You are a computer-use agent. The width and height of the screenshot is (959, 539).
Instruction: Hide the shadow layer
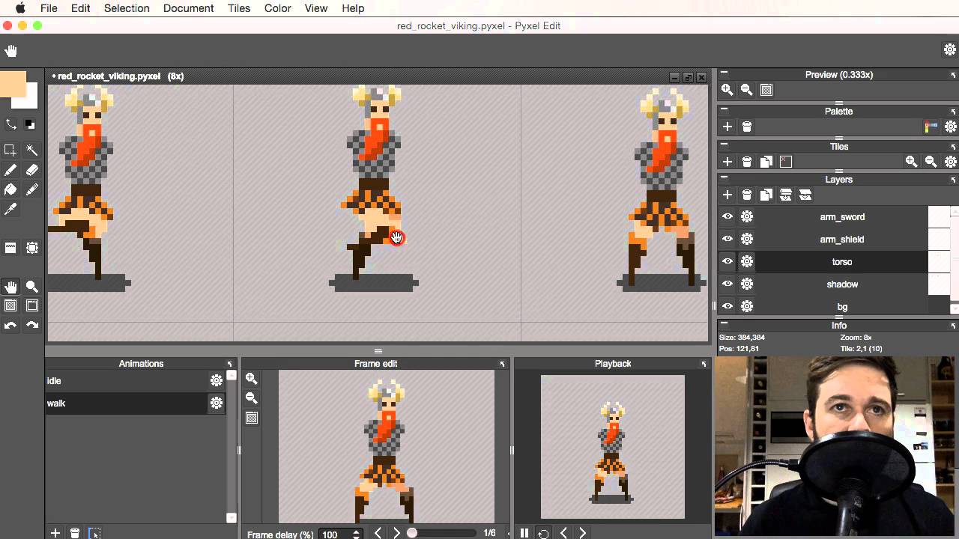(727, 284)
